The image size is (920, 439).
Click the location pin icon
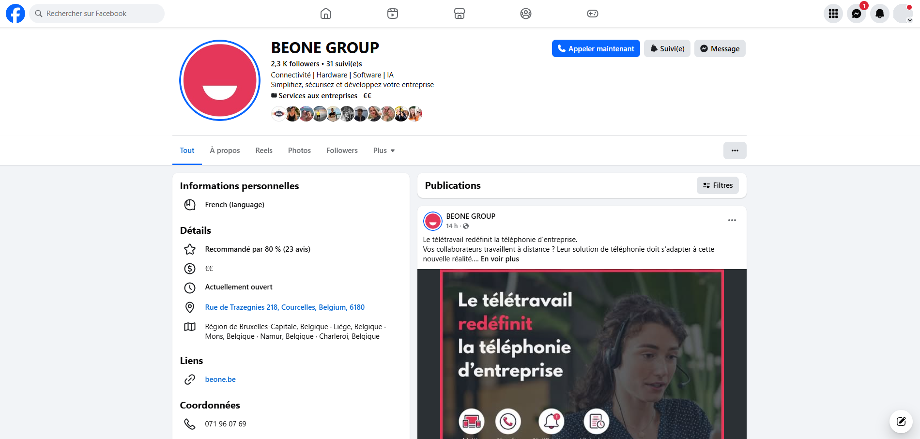click(x=190, y=307)
